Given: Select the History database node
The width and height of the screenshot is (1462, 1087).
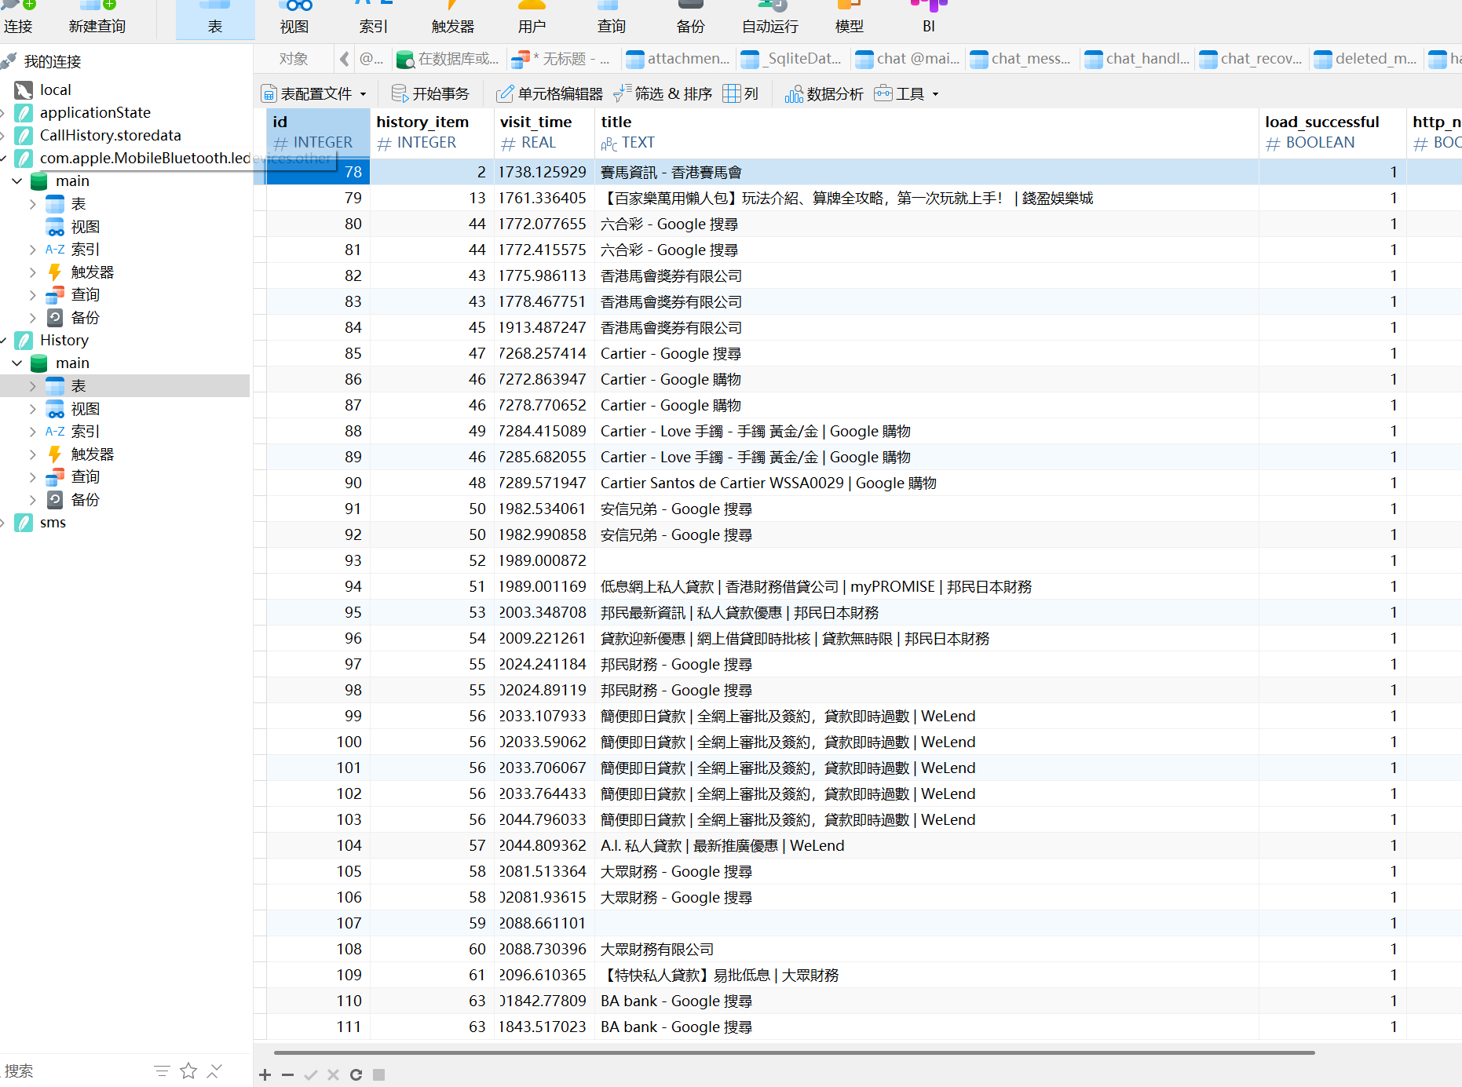Looking at the screenshot, I should click(64, 341).
